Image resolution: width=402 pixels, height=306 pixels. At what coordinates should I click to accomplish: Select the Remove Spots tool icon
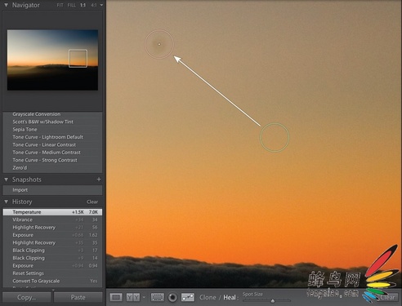188,297
